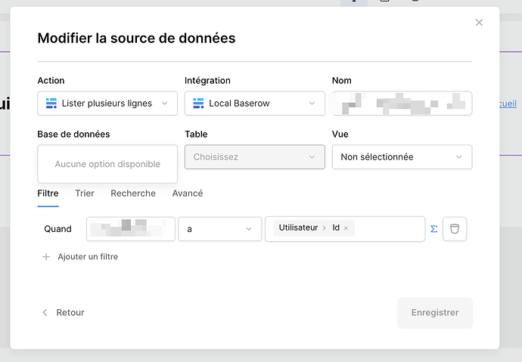Click the partially visible link in background page
Viewport: 522px width, 362px height.
[508, 104]
